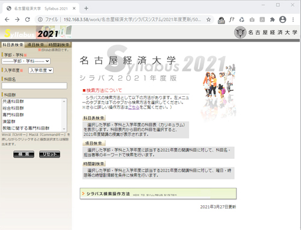Open the Chrome profile avatar

click(282, 19)
